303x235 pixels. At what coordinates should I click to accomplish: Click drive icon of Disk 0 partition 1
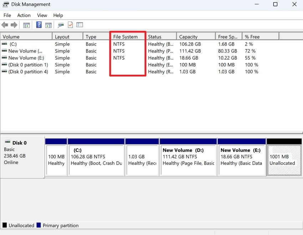4,65
